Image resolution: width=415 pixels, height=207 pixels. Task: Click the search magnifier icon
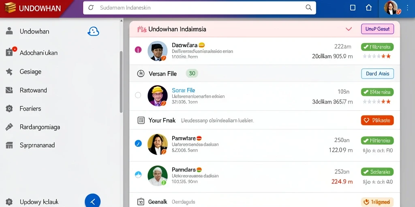point(308,8)
